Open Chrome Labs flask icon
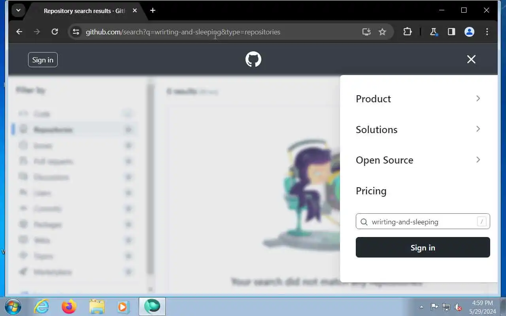The width and height of the screenshot is (506, 316). pyautogui.click(x=434, y=32)
